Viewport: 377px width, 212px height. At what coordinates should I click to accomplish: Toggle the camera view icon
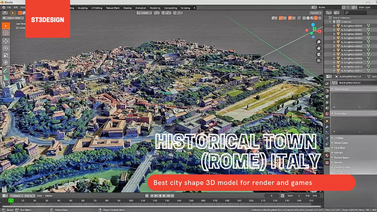tap(319, 54)
